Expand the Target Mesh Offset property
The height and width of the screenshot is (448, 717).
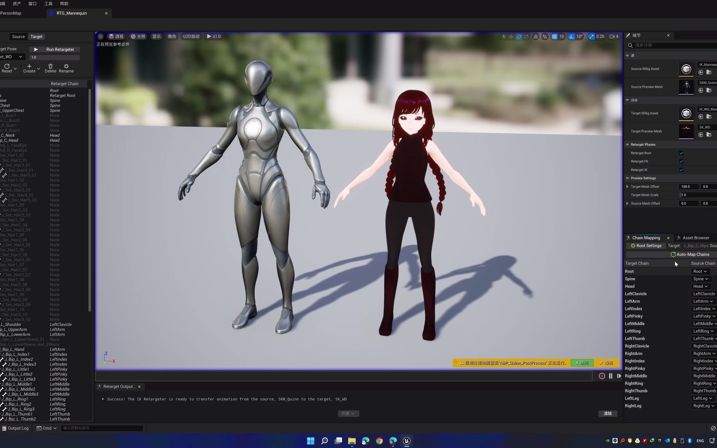coord(627,187)
